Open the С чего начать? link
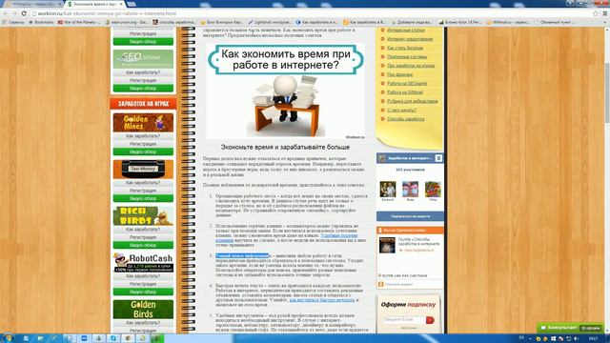The width and height of the screenshot is (610, 343). [x=401, y=111]
